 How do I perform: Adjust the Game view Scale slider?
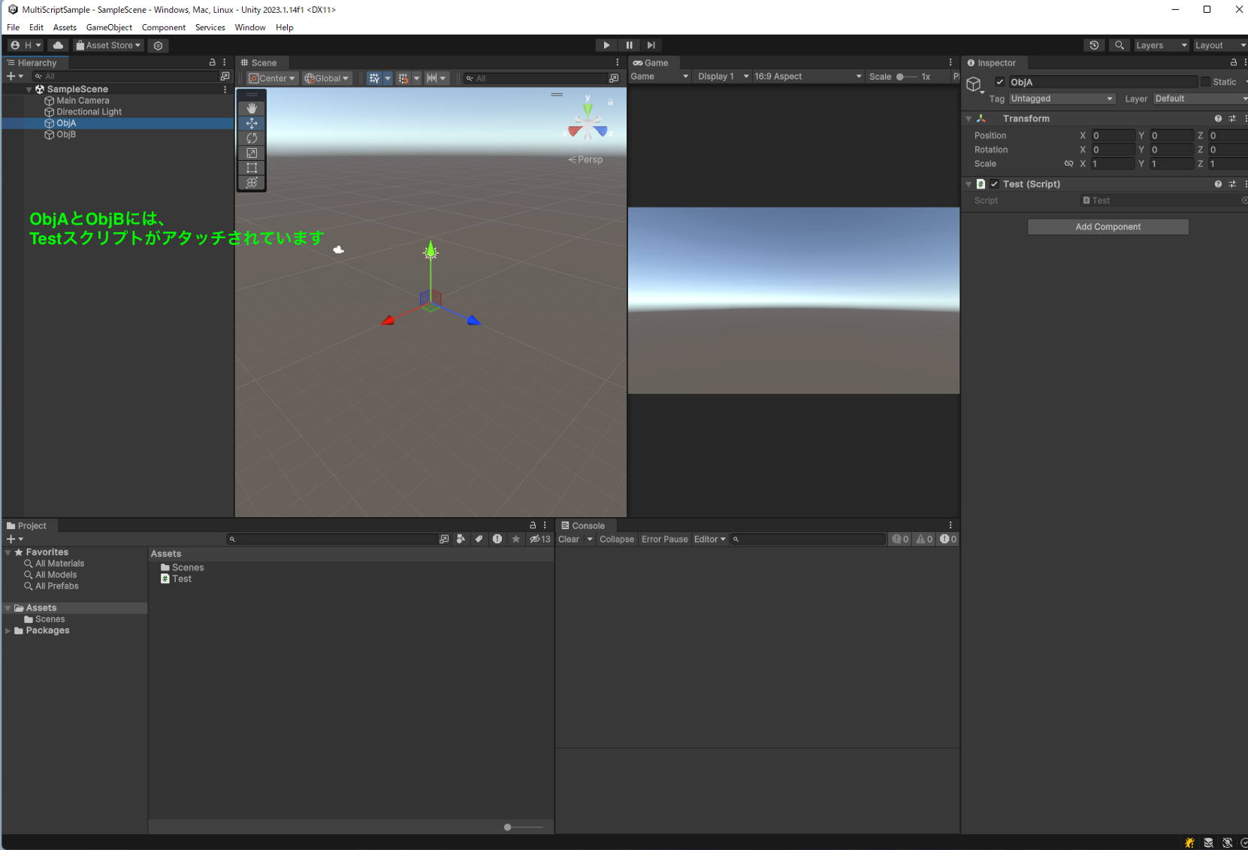pos(906,77)
